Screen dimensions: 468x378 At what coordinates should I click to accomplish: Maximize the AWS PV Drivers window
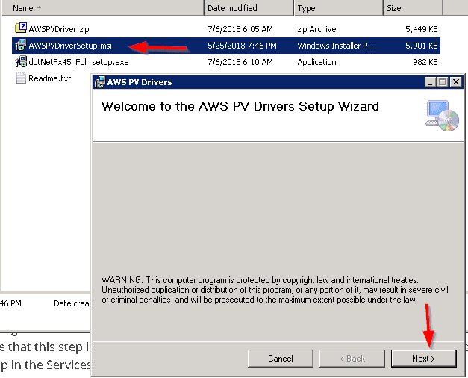click(x=443, y=82)
